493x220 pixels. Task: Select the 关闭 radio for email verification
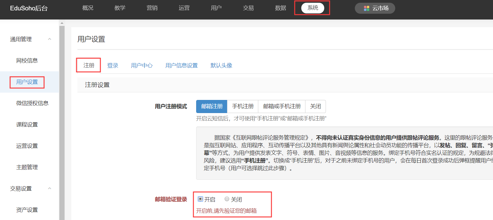click(x=227, y=199)
